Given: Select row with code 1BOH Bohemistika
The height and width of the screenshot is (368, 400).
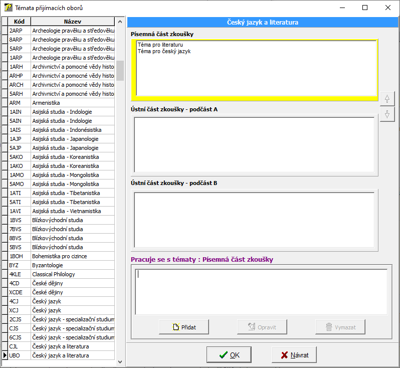Looking at the screenshot, I should 73,256.
